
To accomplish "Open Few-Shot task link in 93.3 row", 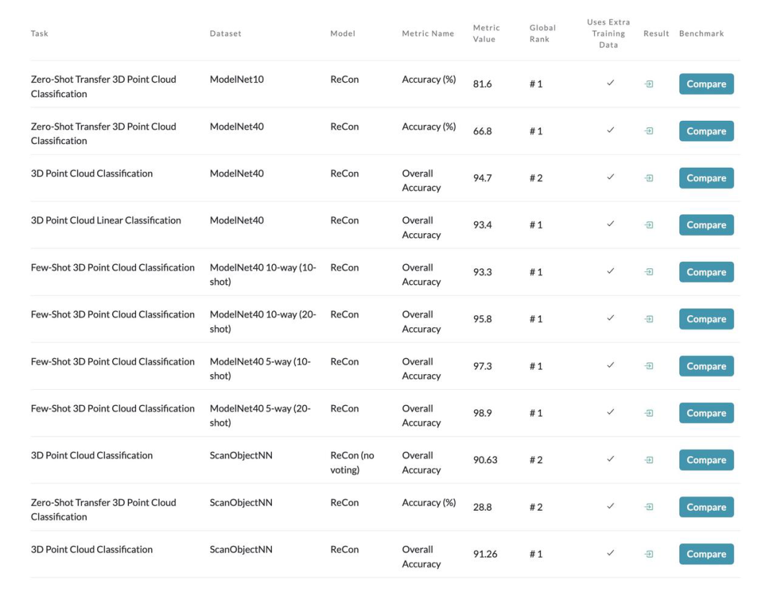I will (112, 268).
